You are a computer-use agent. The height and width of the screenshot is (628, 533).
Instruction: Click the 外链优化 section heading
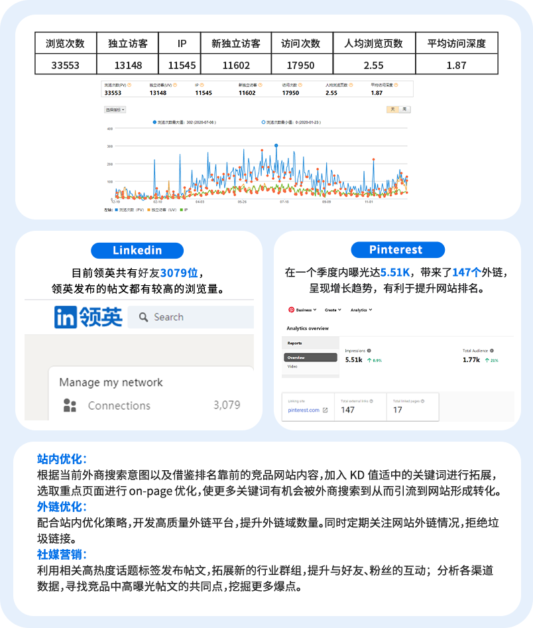click(x=62, y=507)
